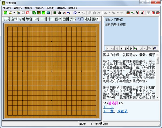The height and width of the screenshot is (128, 162).
Task: Expand dropdown beside the blue rotate icon
Action: (79, 13)
